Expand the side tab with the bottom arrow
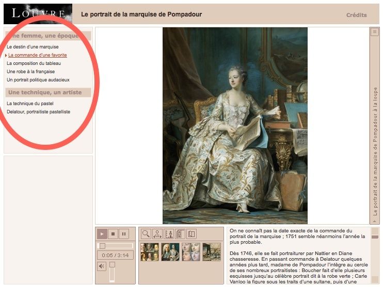Viewport: 383px width, 287px height. coord(374,222)
